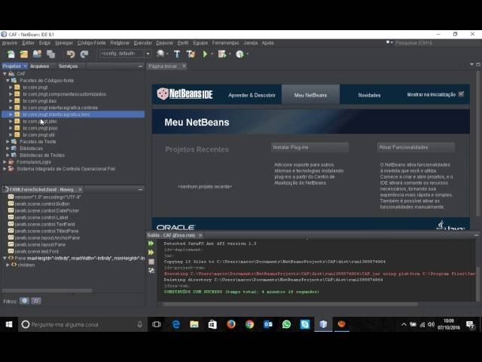Open the Arquivo menu
The width and height of the screenshot is (482, 362).
click(x=10, y=43)
